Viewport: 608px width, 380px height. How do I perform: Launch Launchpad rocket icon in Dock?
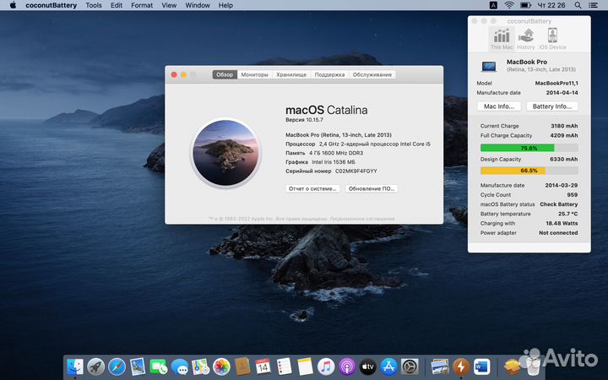pos(95,366)
